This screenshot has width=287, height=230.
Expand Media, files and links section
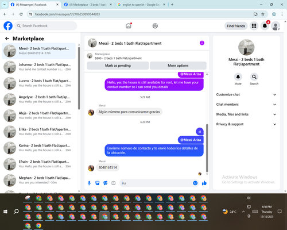point(246,114)
